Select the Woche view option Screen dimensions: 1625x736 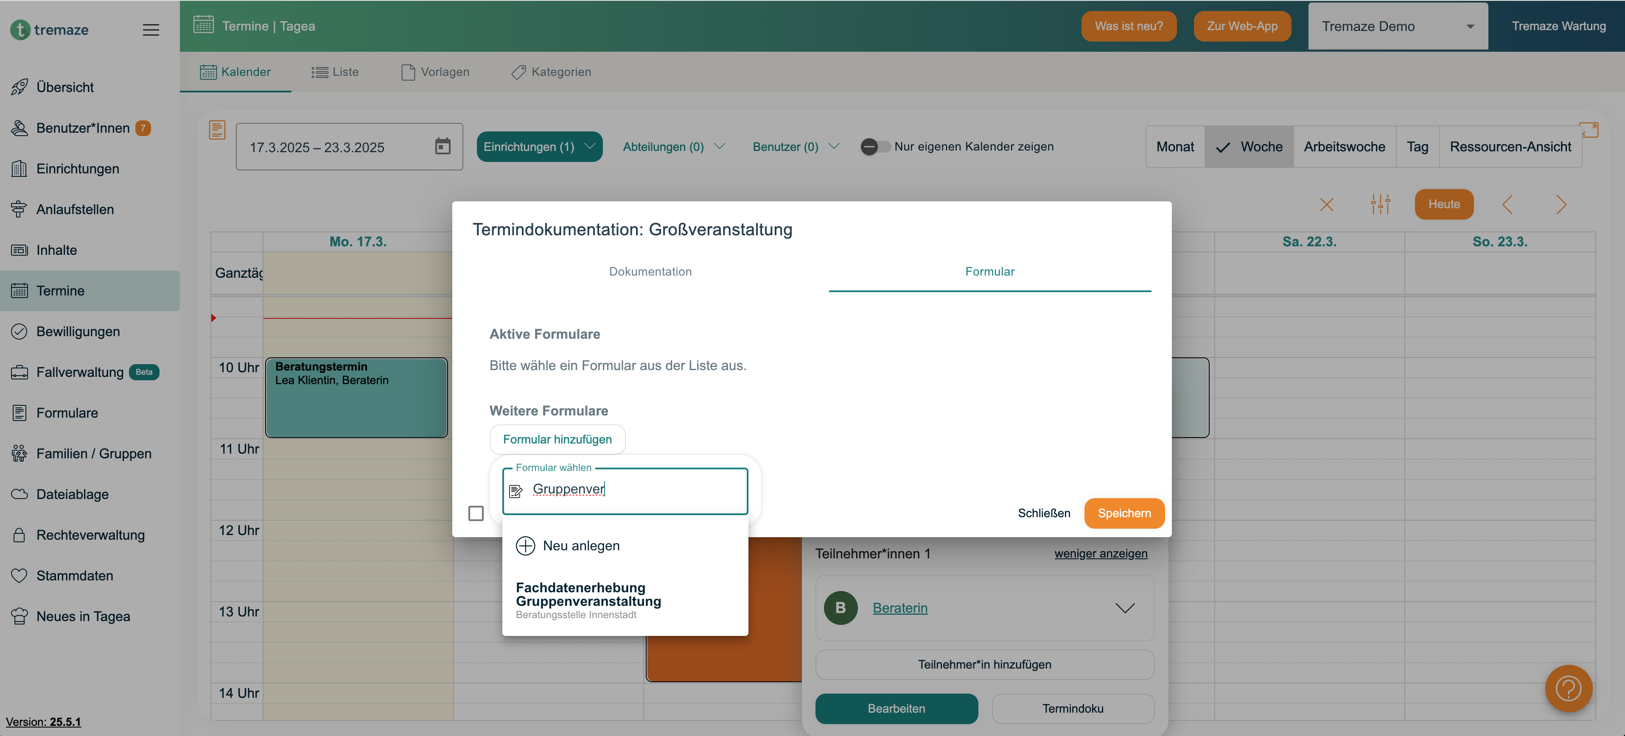point(1249,147)
